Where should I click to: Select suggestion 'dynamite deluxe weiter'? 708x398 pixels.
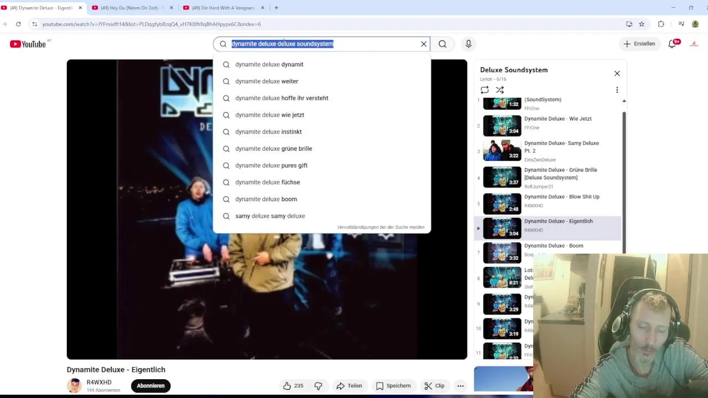pyautogui.click(x=322, y=81)
